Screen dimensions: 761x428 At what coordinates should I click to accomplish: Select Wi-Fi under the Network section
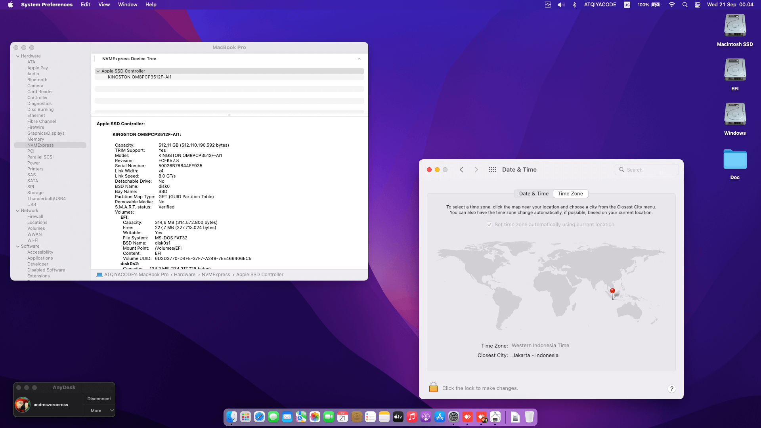point(33,241)
